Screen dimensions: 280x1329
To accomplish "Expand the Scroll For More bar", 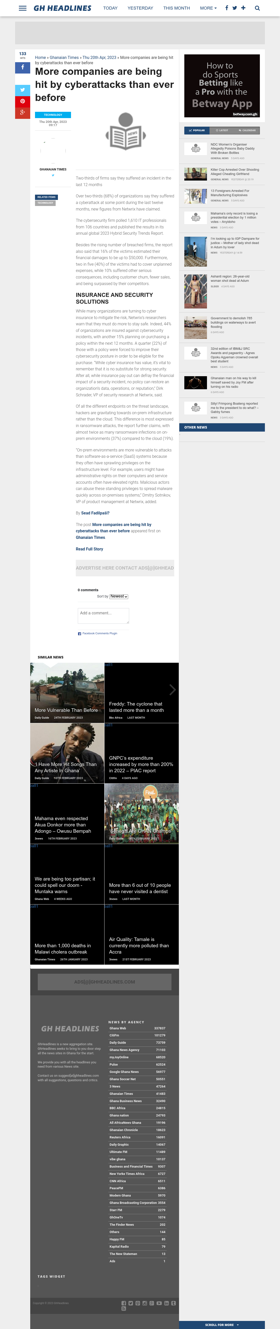I will (x=222, y=1325).
